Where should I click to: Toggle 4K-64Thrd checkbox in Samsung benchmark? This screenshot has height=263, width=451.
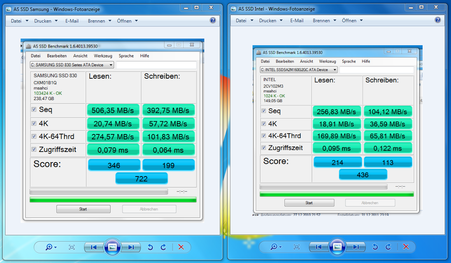click(34, 136)
